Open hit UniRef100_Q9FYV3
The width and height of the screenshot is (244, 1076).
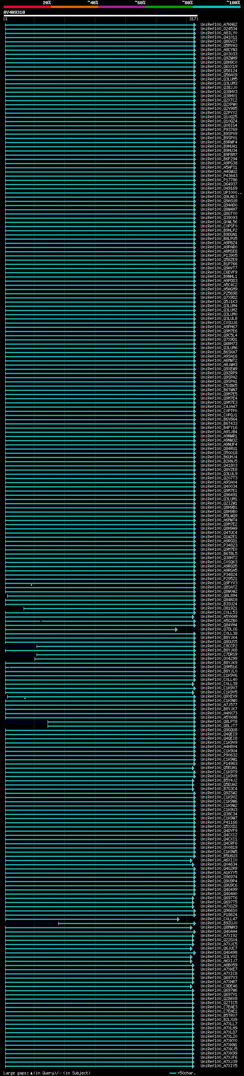click(218, 583)
